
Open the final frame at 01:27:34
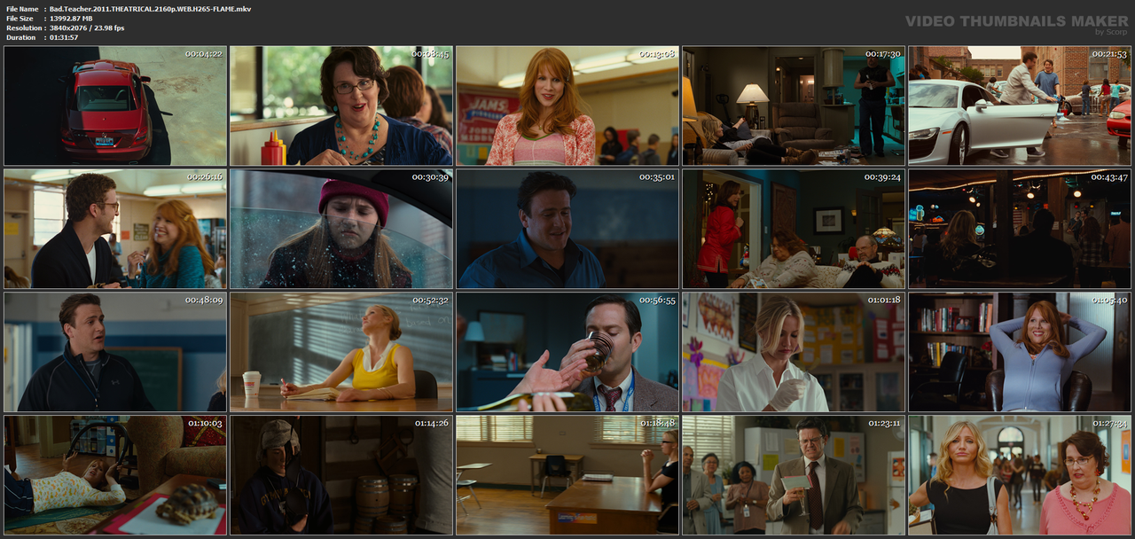pos(1020,475)
